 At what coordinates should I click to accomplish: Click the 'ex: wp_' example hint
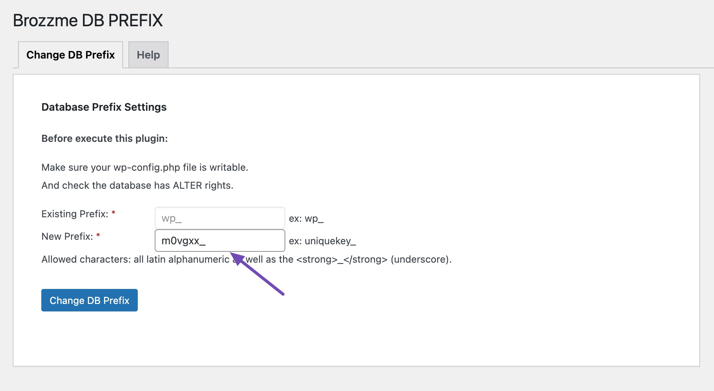[x=306, y=218]
